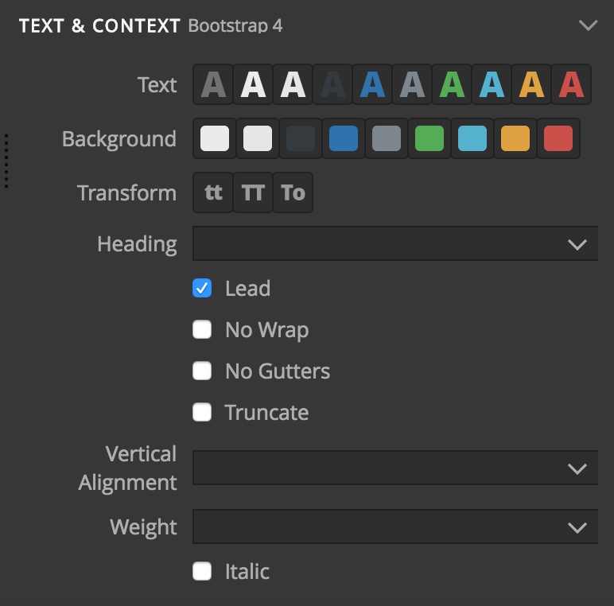
Task: Choose the blue primary text color
Action: point(372,84)
